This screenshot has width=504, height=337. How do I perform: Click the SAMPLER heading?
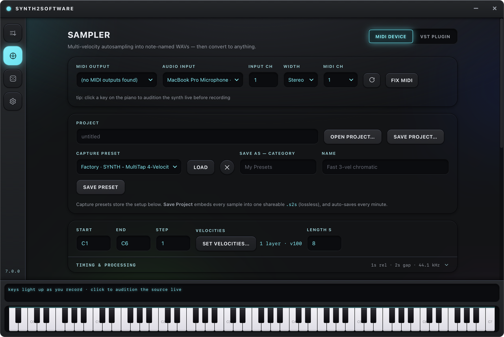89,35
